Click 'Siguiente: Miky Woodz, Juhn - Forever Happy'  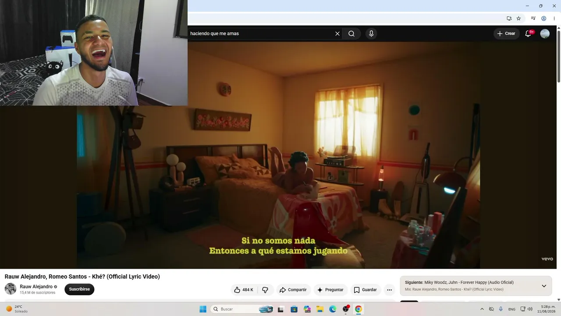(x=459, y=283)
